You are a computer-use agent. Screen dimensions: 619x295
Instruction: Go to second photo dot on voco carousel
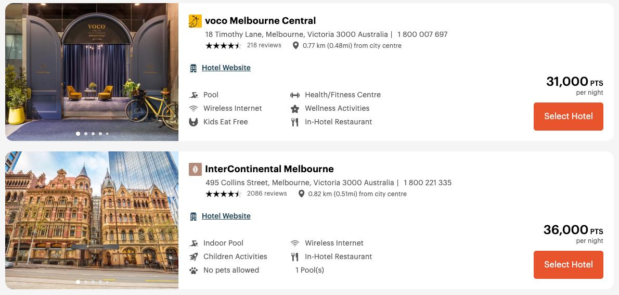click(x=85, y=134)
